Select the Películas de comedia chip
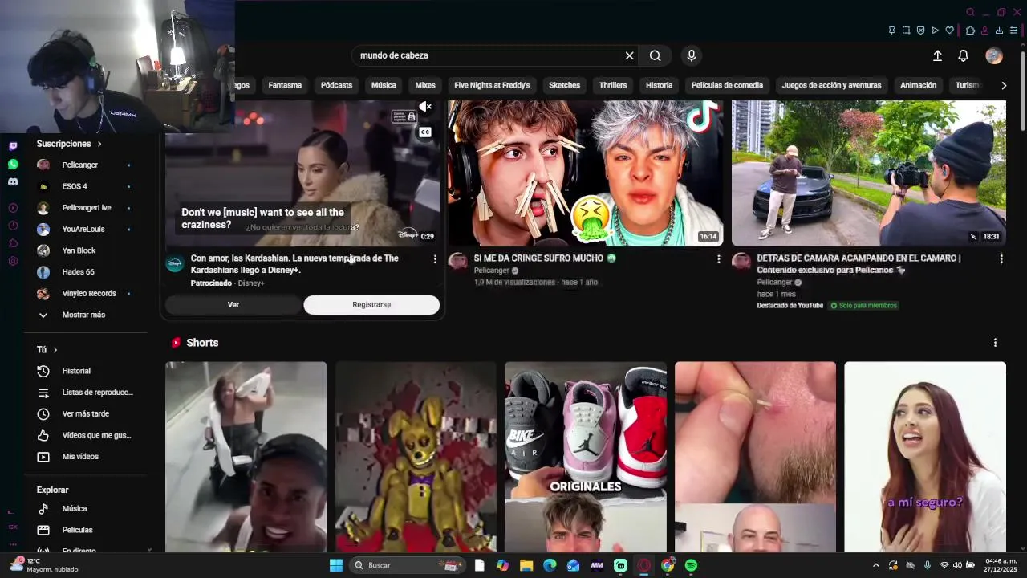This screenshot has width=1027, height=578. point(727,85)
